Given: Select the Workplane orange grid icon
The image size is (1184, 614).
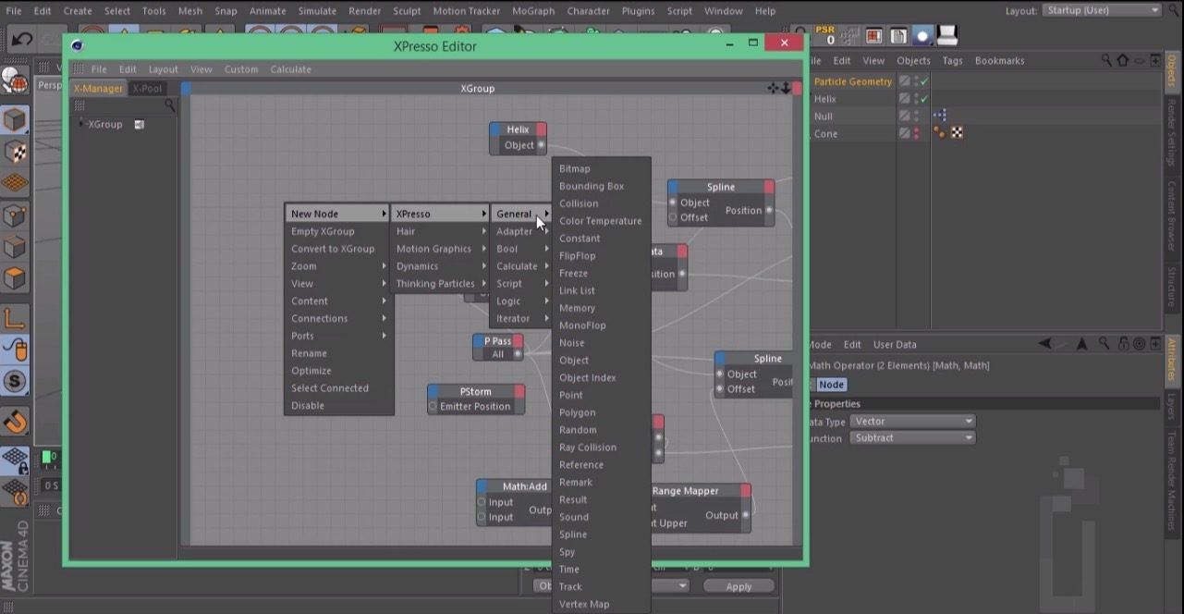Looking at the screenshot, I should [x=15, y=183].
